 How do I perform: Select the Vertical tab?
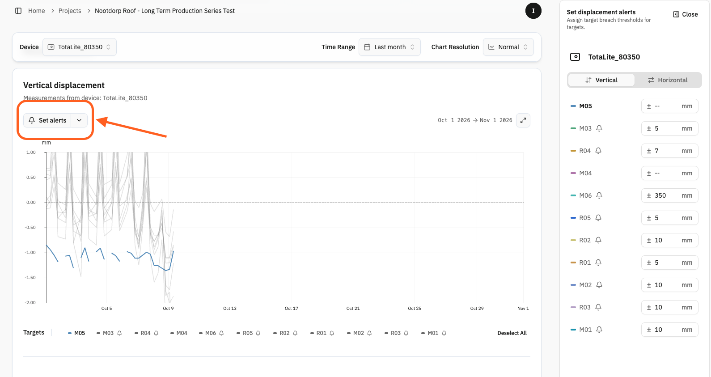[x=601, y=80]
